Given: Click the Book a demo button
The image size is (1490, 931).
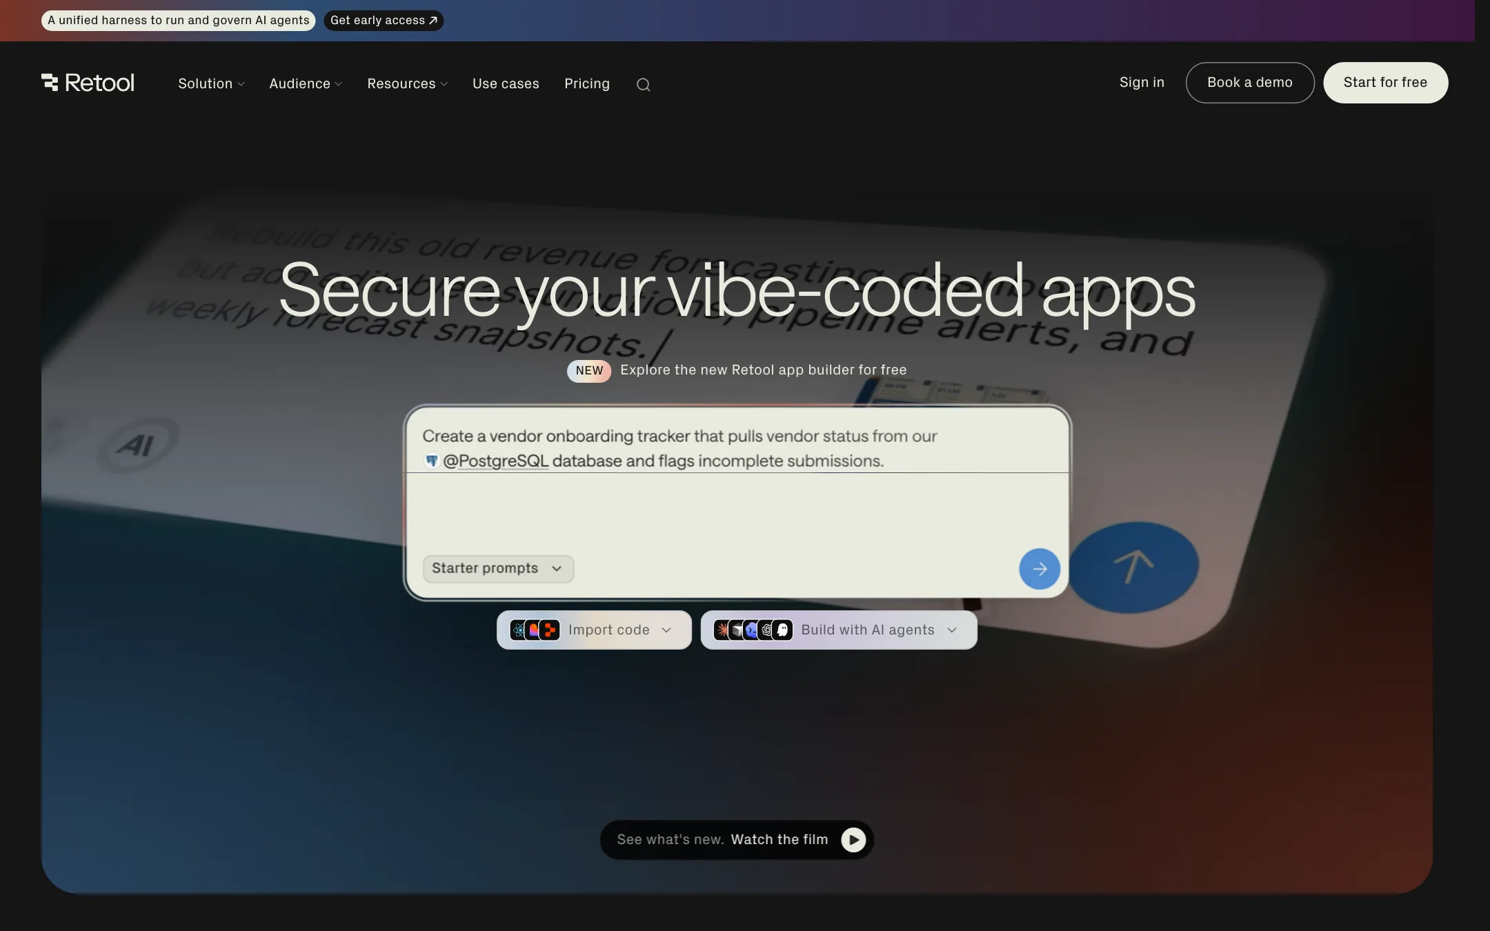Looking at the screenshot, I should [1250, 83].
